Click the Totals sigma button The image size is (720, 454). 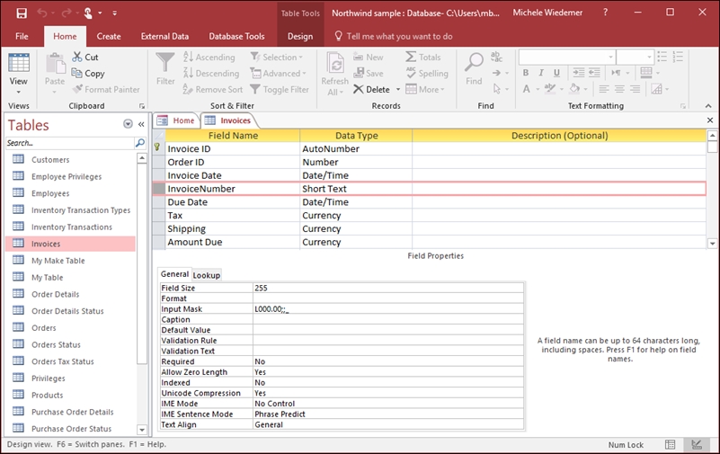[x=422, y=57]
